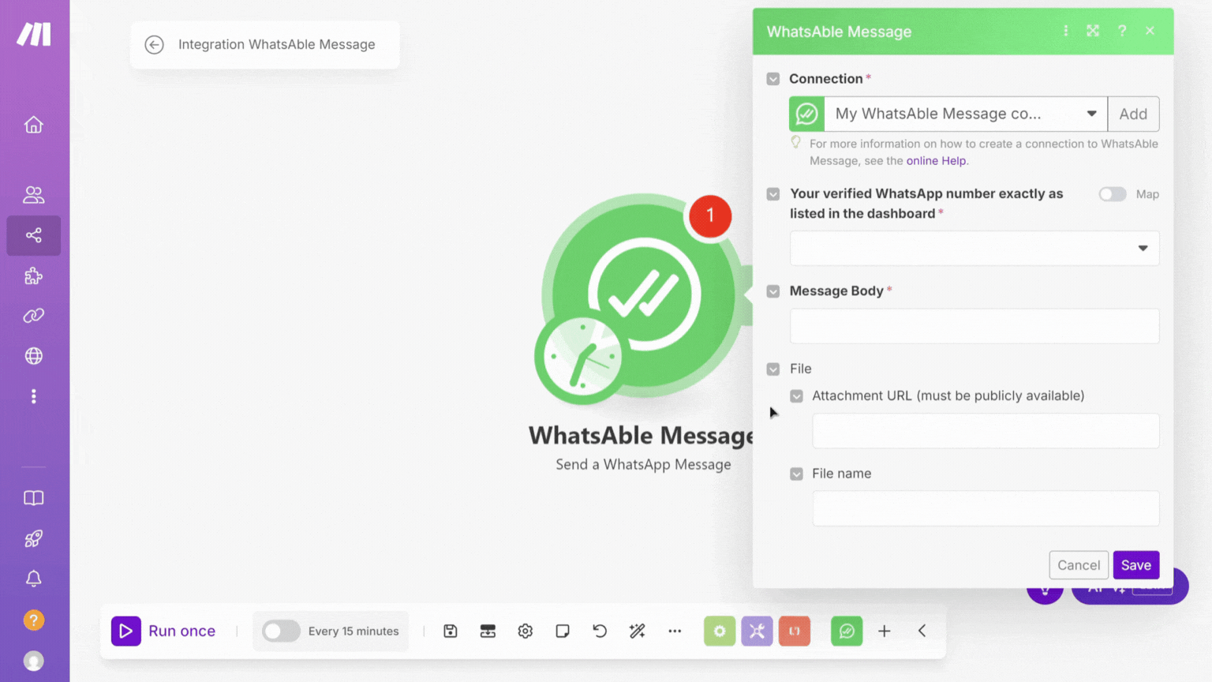Image resolution: width=1212 pixels, height=682 pixels.
Task: Toggle the scheduling switch Every 15 minutes
Action: click(281, 631)
